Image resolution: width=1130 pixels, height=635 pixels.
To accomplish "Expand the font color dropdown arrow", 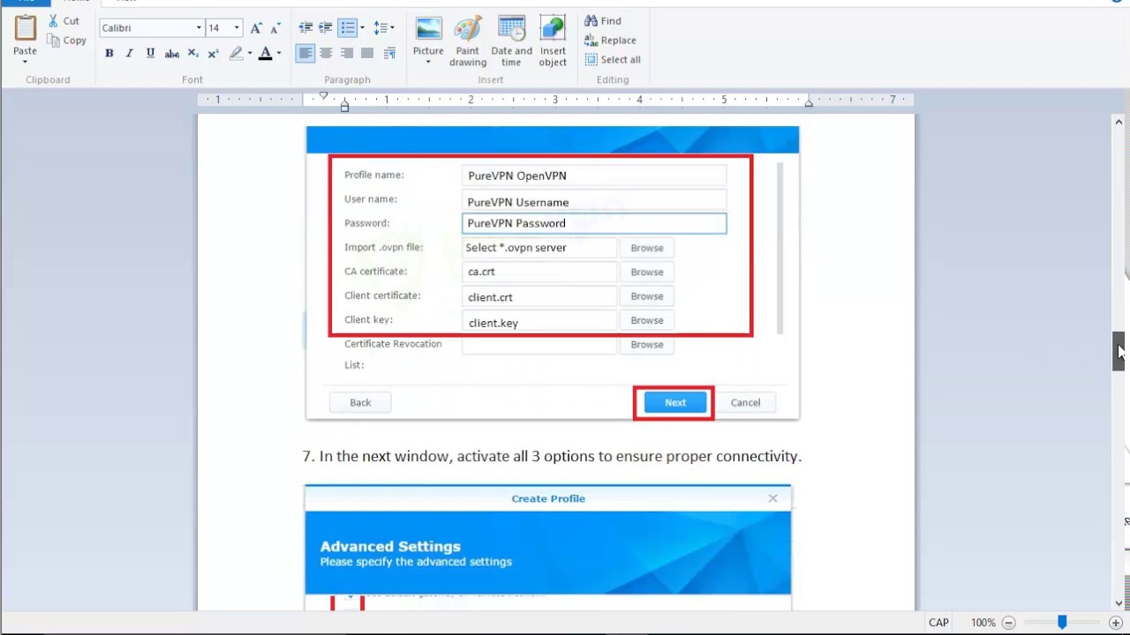I will coord(279,54).
